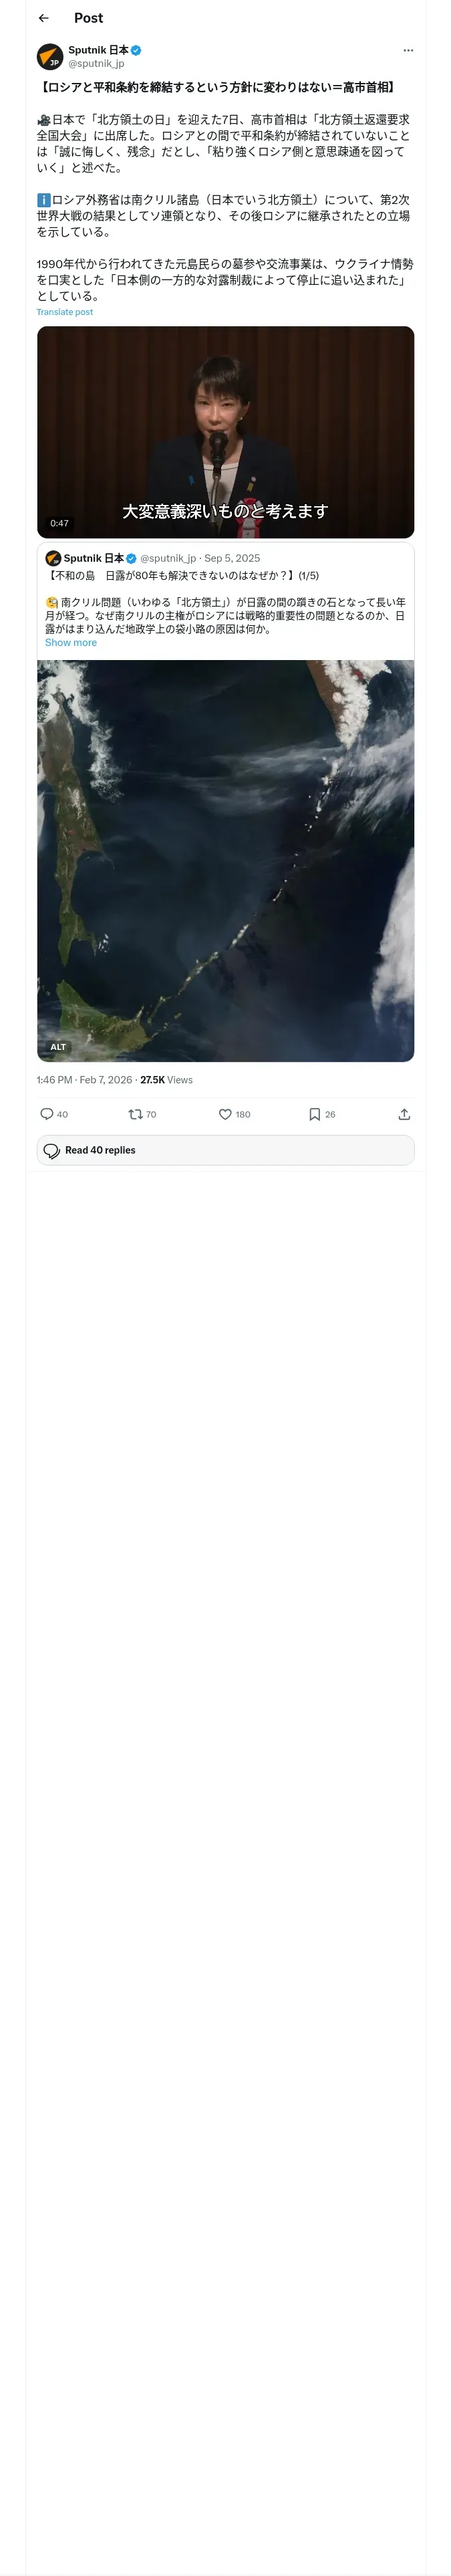
Task: Open the @sputnik_jp handle link
Action: click(x=96, y=63)
